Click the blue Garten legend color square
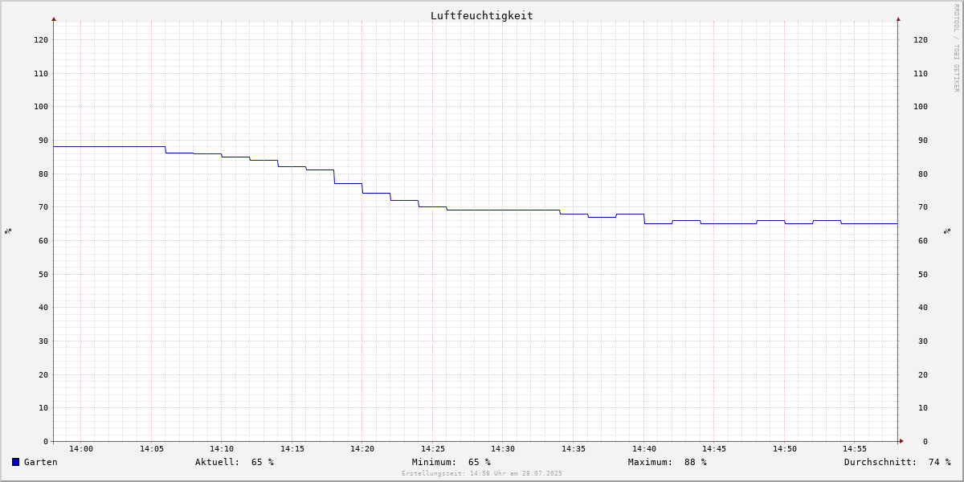 [15, 462]
